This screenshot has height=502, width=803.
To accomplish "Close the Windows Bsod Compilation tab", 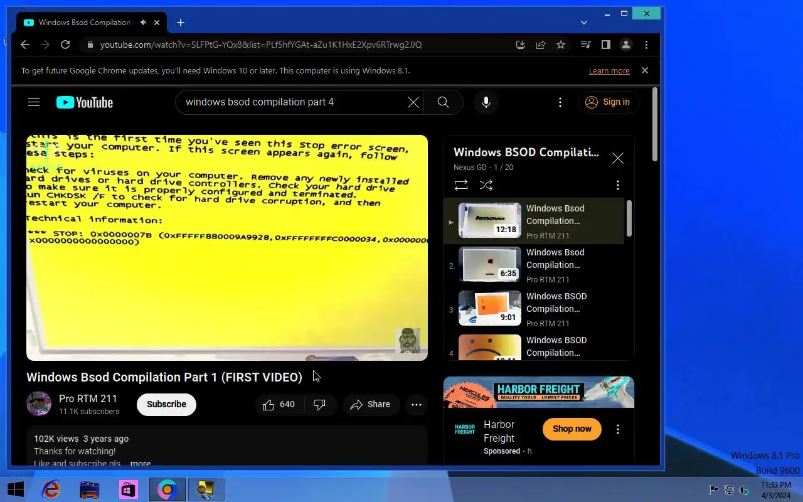I will pos(157,23).
